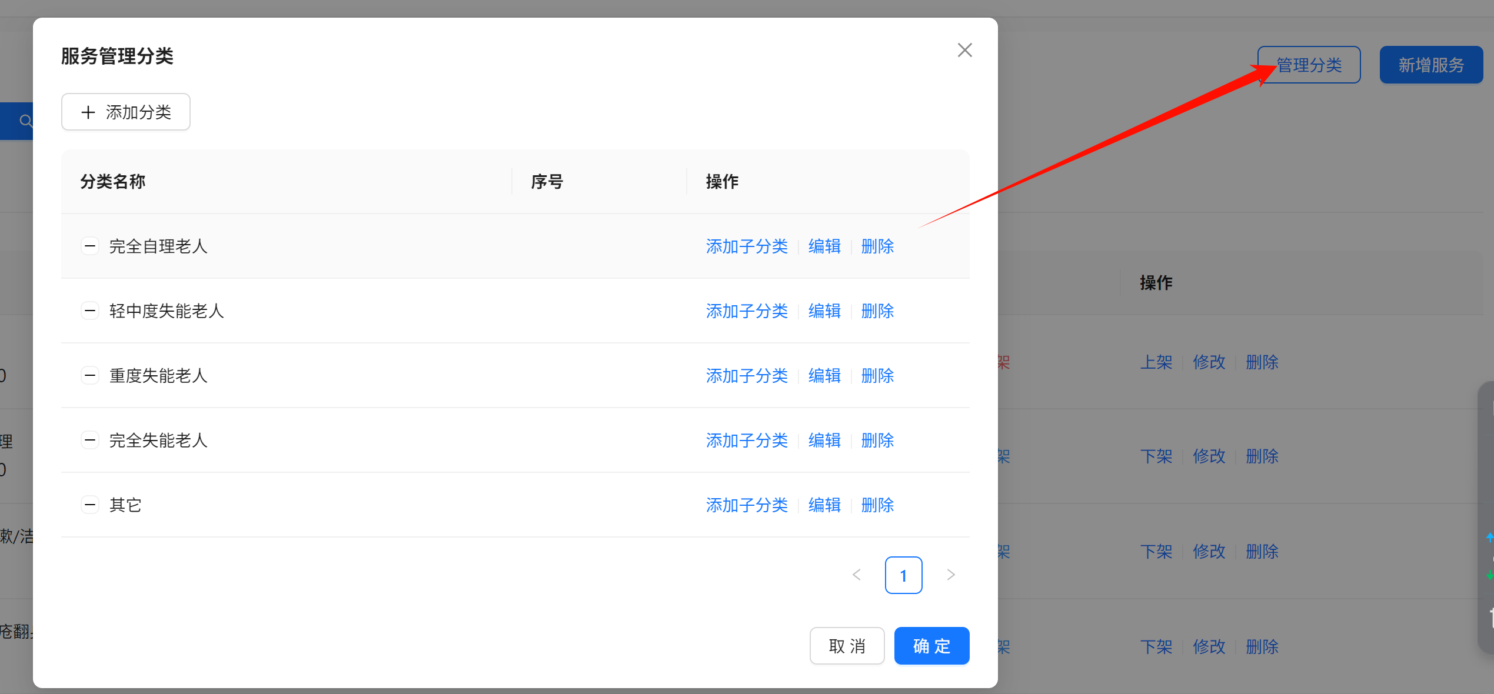Collapse the 重度失能老人 category row
The image size is (1494, 694).
(x=89, y=375)
